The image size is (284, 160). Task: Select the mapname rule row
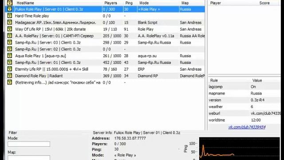pos(245,93)
